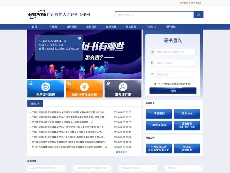This screenshot has width=230, height=173.
Task: Click the 成绩查询 button
Action: (159, 113)
